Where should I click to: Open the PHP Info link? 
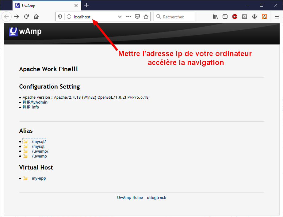pyautogui.click(x=31, y=107)
